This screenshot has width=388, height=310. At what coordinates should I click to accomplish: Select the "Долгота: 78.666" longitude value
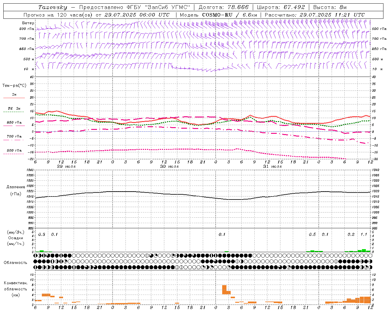224,7
